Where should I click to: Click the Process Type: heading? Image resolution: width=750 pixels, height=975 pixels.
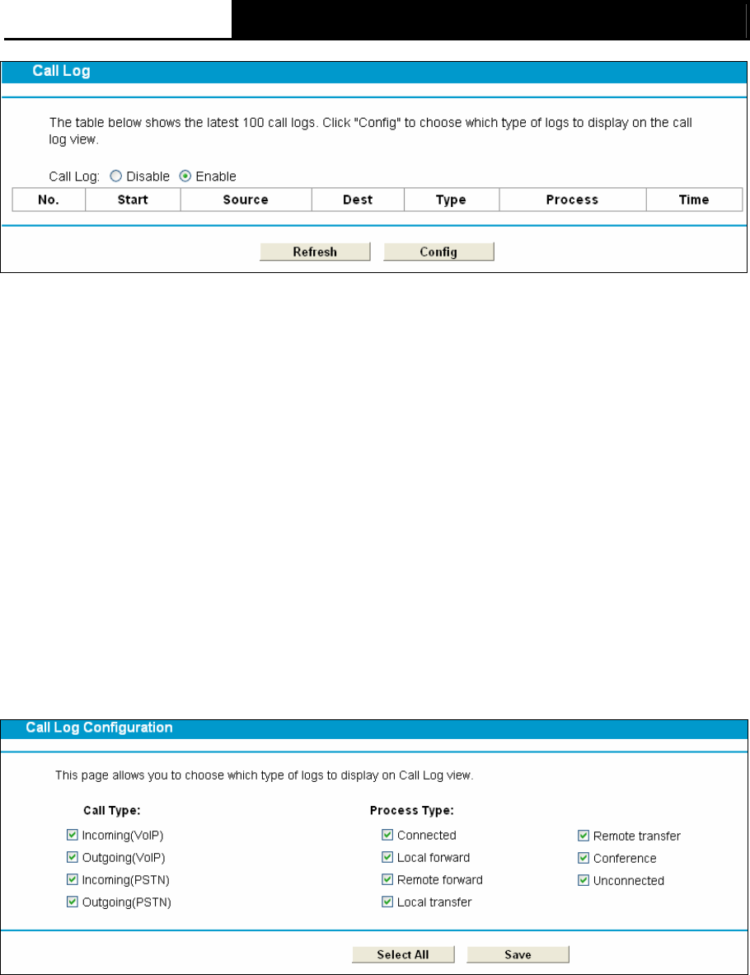click(x=412, y=810)
